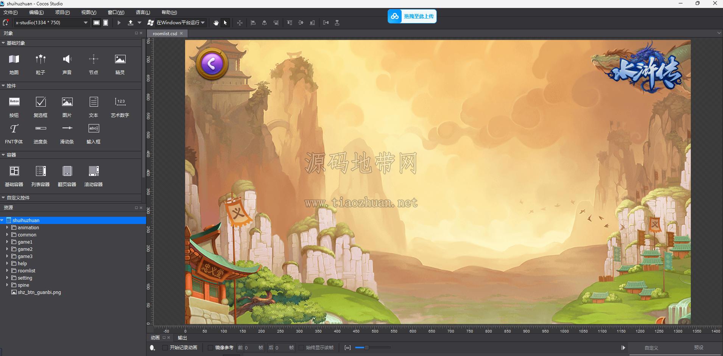The width and height of the screenshot is (723, 356).
Task: Activate the arrow selection tool
Action: (x=226, y=23)
